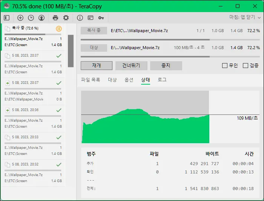Pause the active copy job
This screenshot has width=264, height=201.
coord(59,29)
